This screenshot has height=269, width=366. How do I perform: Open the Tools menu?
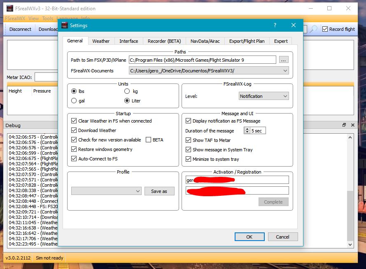pyautogui.click(x=48, y=18)
